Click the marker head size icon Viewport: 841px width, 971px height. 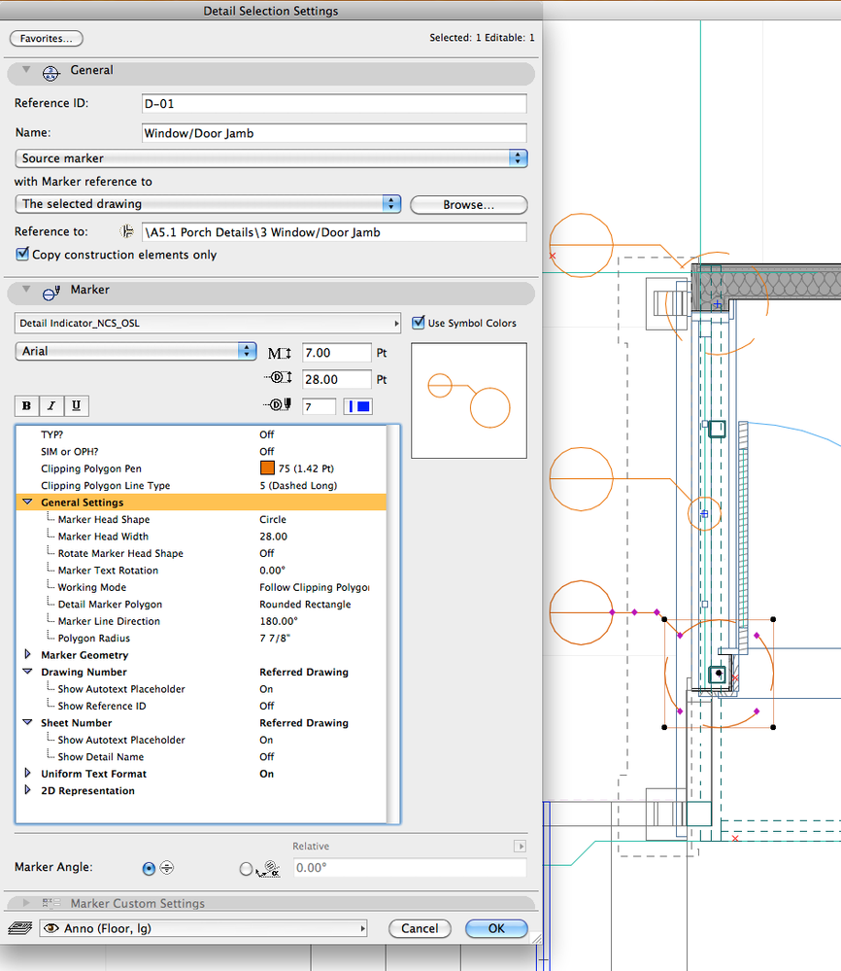point(283,379)
